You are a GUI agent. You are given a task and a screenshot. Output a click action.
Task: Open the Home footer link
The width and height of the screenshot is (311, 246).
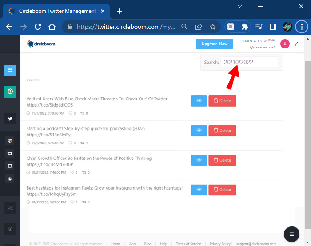coord(116,244)
